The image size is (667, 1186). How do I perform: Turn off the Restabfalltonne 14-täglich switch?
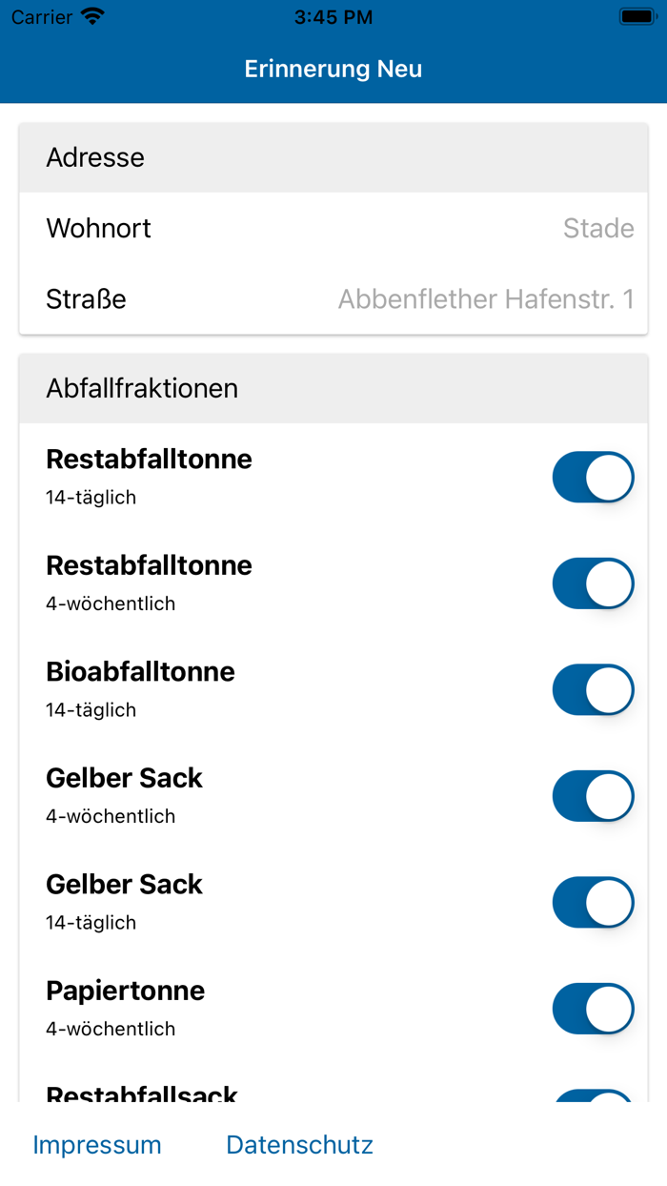pos(593,477)
